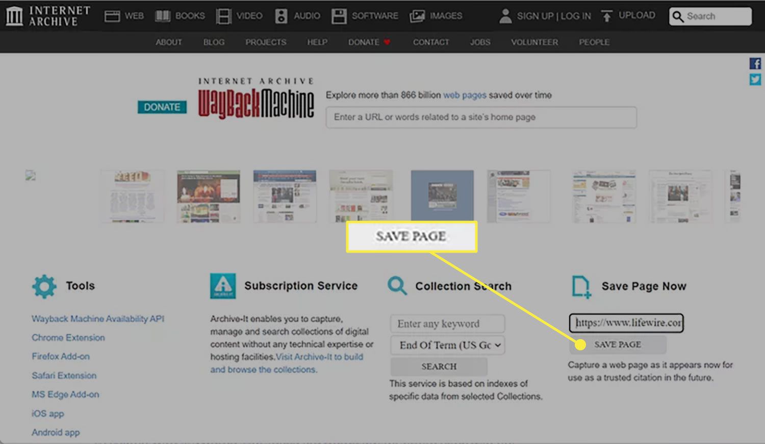Click the Twitter share icon
The width and height of the screenshot is (765, 444).
click(755, 79)
